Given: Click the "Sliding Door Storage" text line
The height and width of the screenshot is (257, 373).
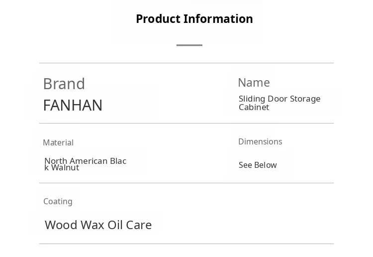Looking at the screenshot, I should point(280,99).
